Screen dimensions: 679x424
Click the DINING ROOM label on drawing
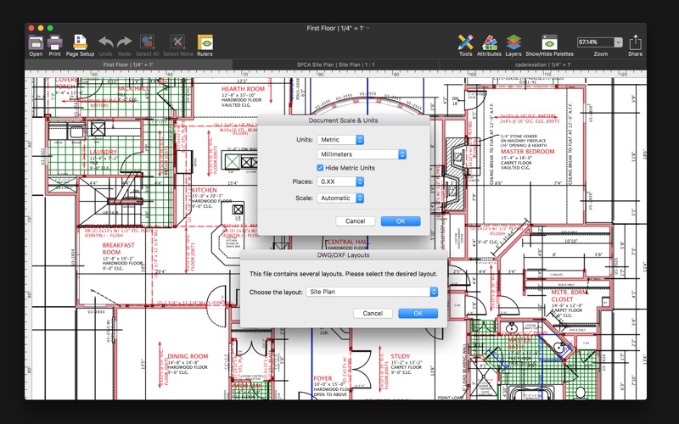click(x=188, y=356)
